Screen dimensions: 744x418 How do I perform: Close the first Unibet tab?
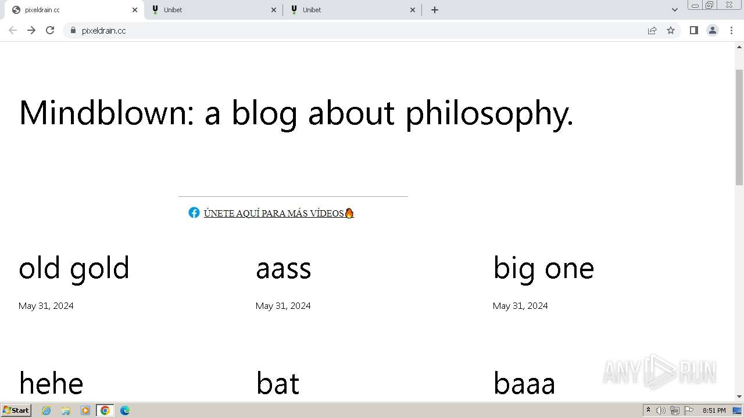point(274,10)
